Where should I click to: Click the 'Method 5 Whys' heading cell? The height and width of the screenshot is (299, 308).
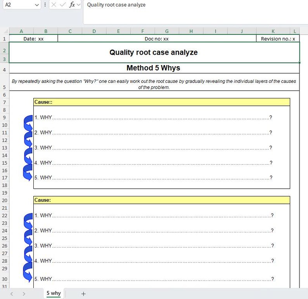tap(154, 68)
